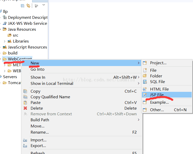
Task: Click the WEB folder icon
Action: click(10, 71)
